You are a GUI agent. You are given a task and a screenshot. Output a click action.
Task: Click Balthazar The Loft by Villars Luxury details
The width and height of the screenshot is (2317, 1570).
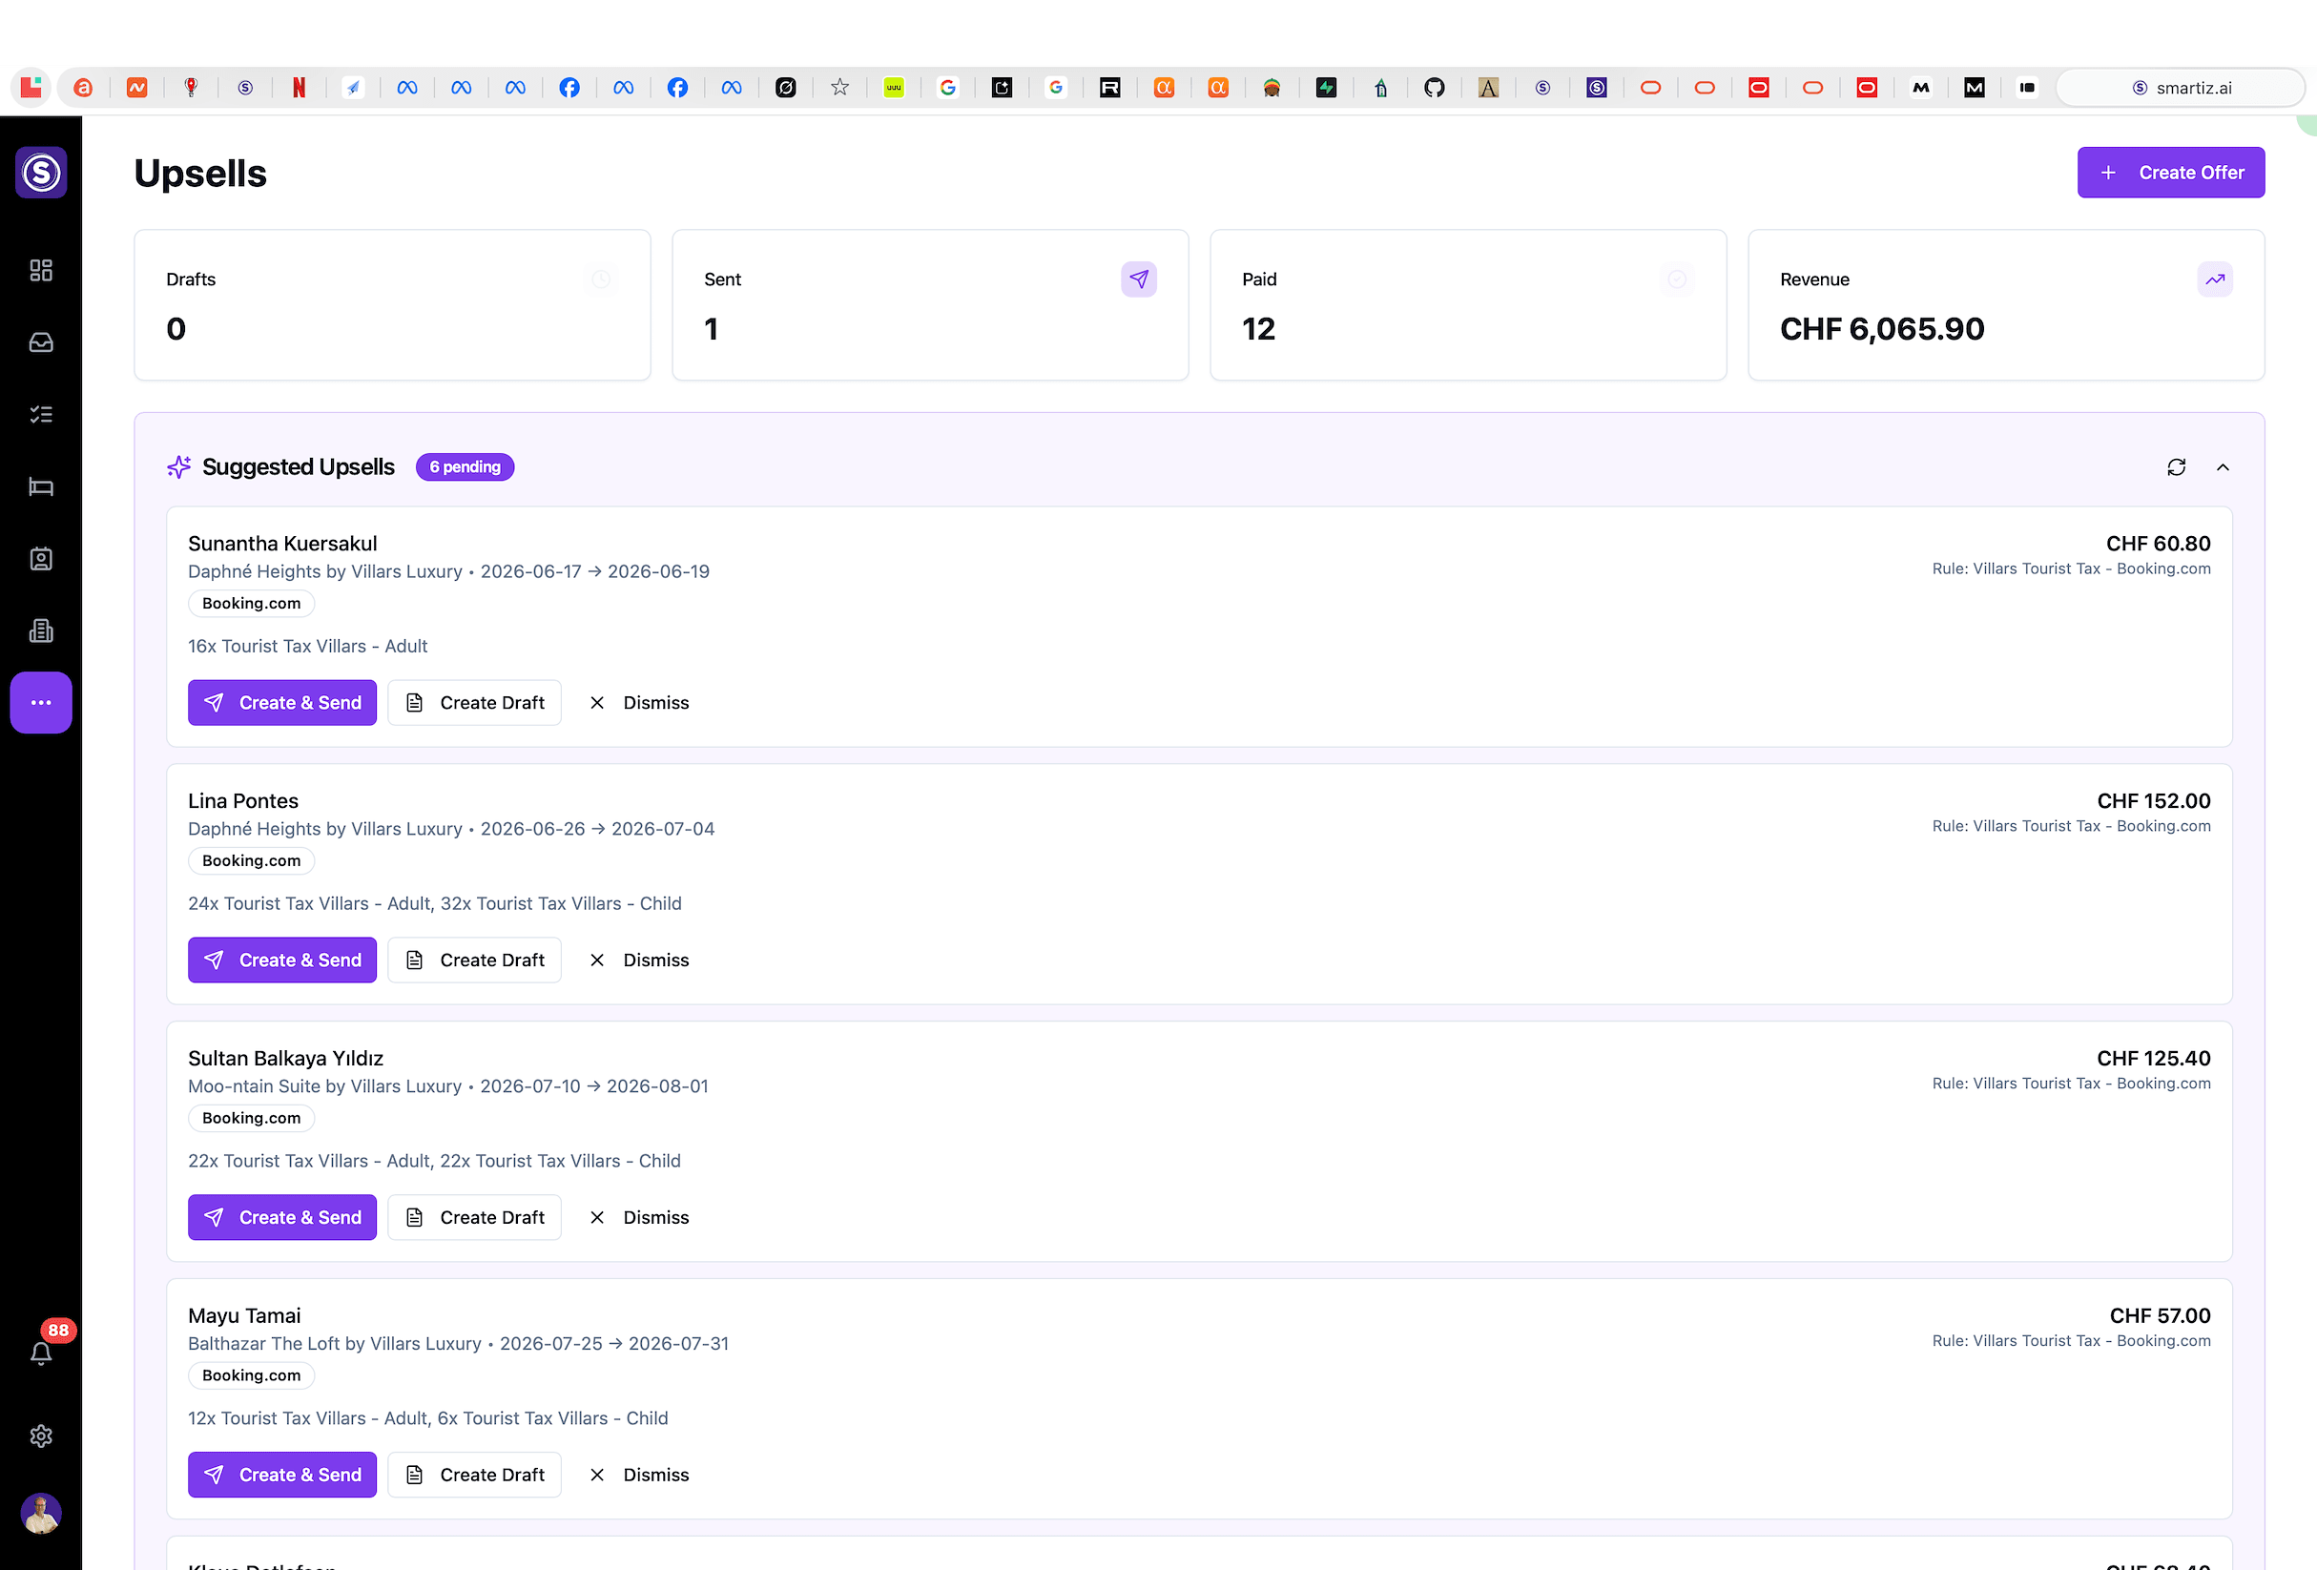tap(458, 1343)
